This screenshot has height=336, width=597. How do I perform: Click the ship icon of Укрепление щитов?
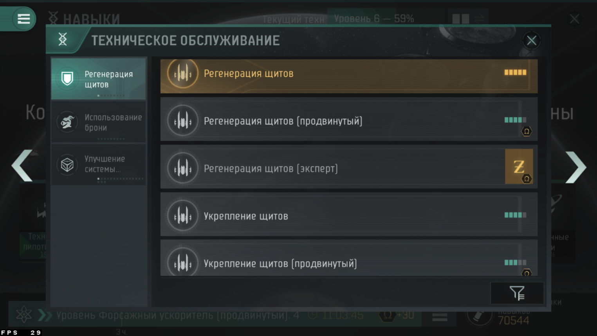pyautogui.click(x=183, y=216)
